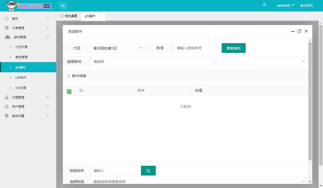Click the 账号 game account input field
323x188 pixels.
[x=197, y=48]
